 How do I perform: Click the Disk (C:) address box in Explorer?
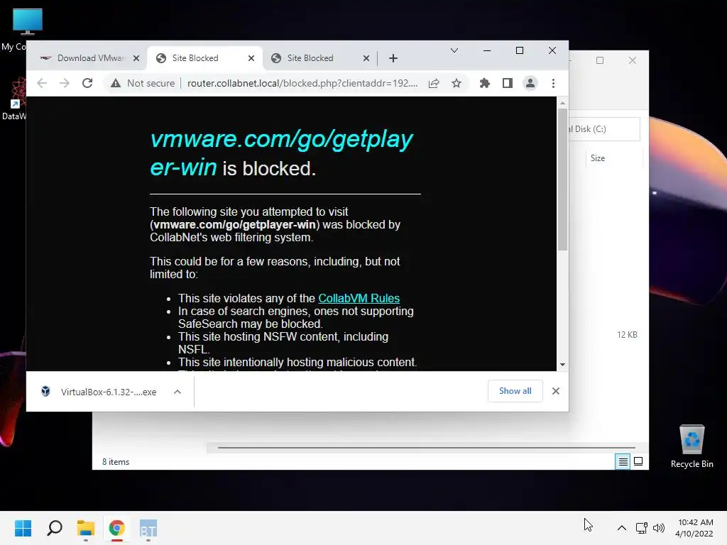coord(604,129)
